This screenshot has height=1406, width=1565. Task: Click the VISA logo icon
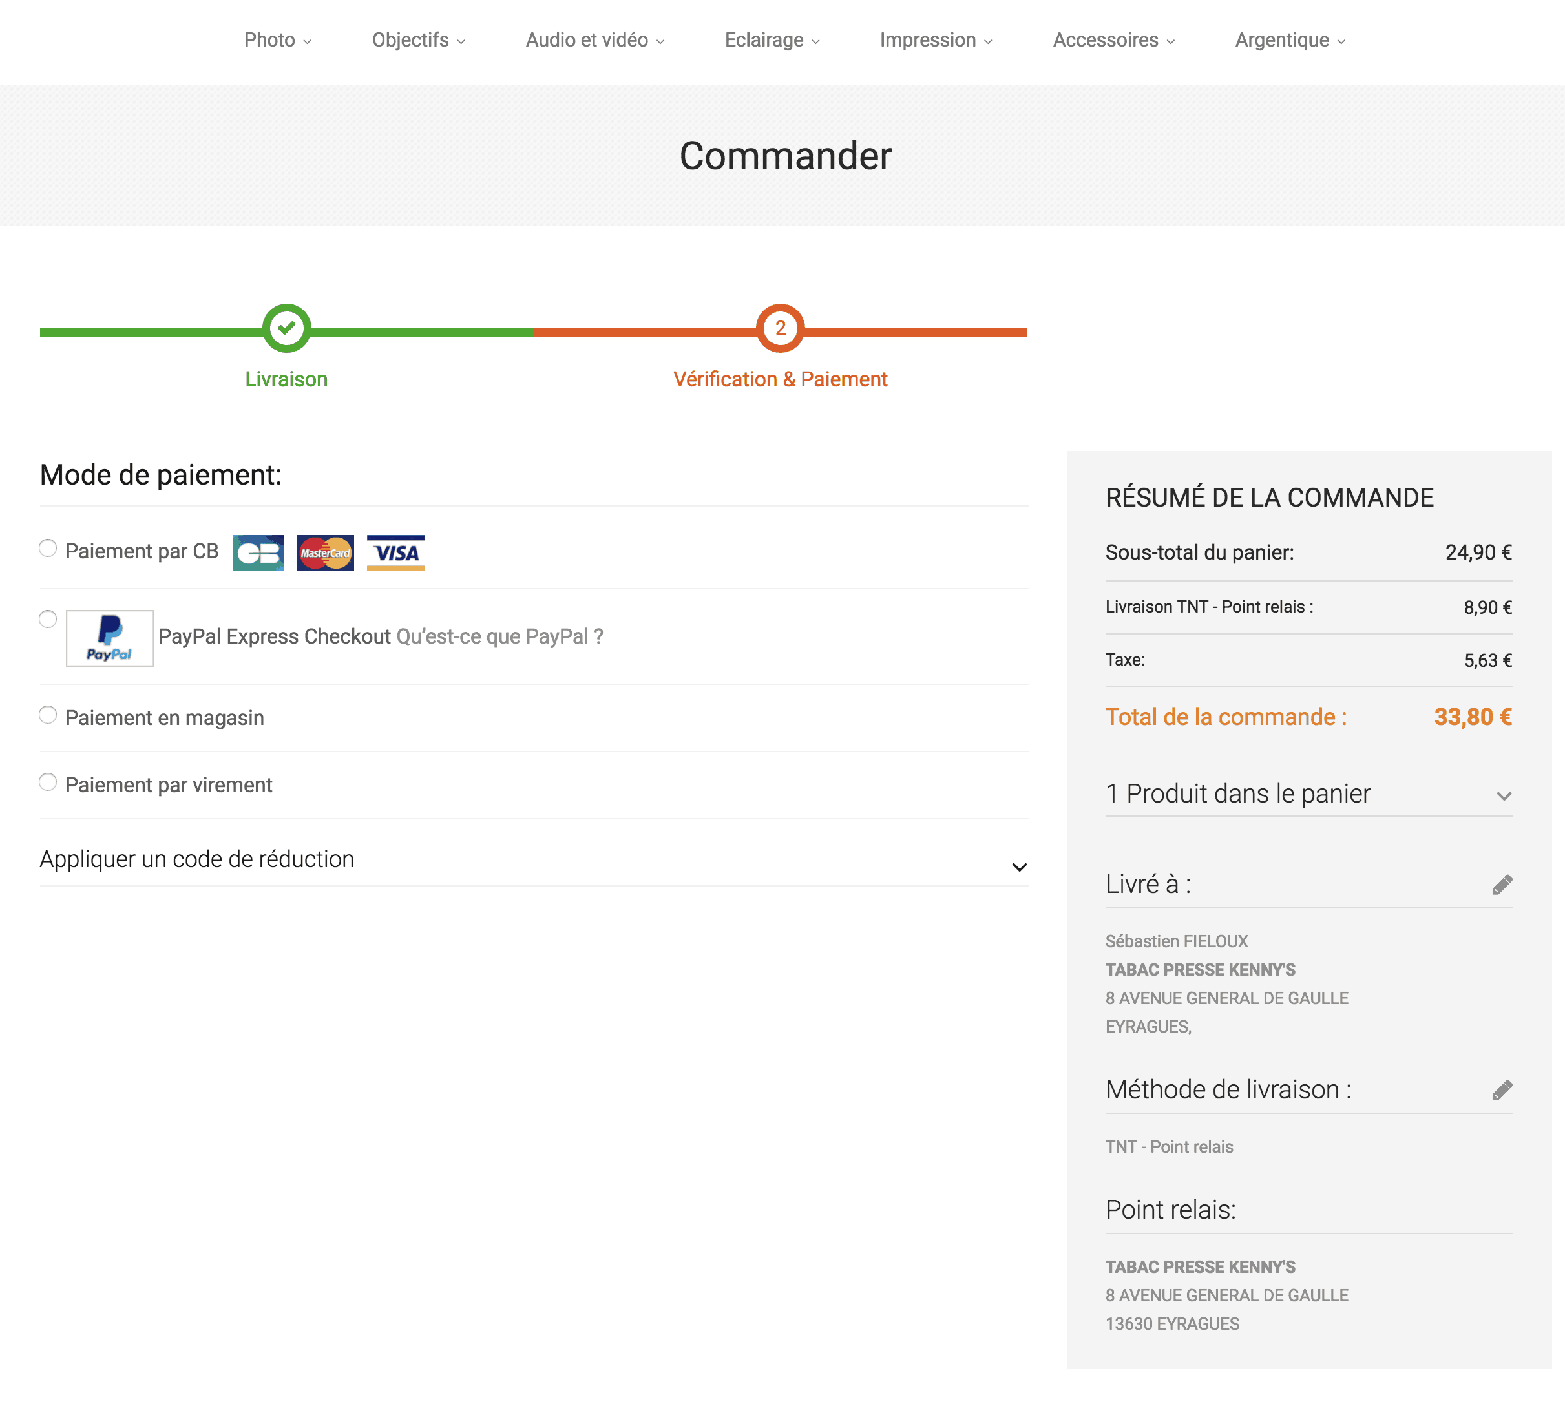pos(395,552)
